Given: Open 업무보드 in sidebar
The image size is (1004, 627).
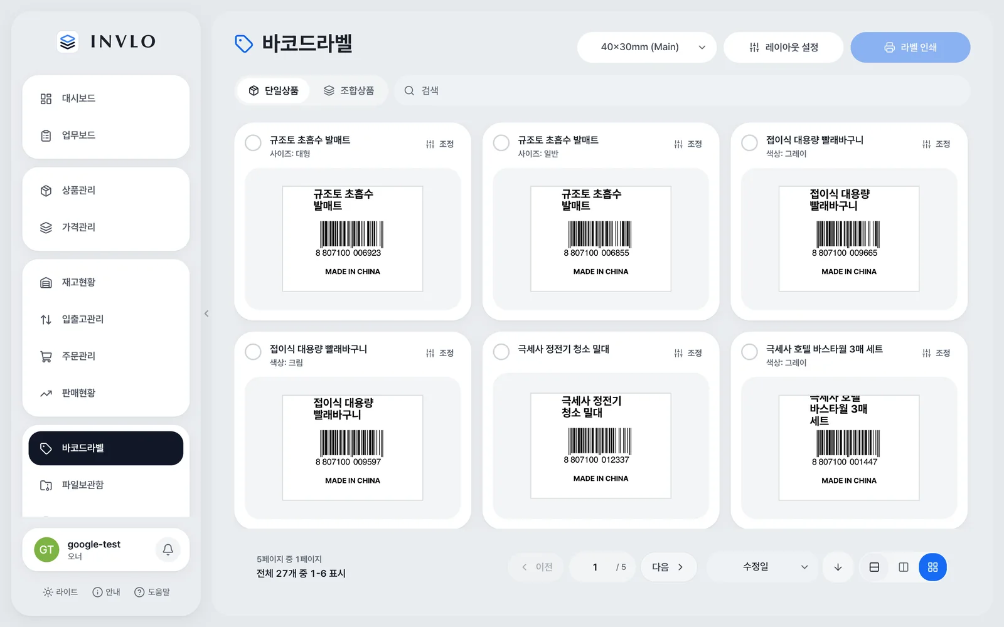Looking at the screenshot, I should 106,135.
